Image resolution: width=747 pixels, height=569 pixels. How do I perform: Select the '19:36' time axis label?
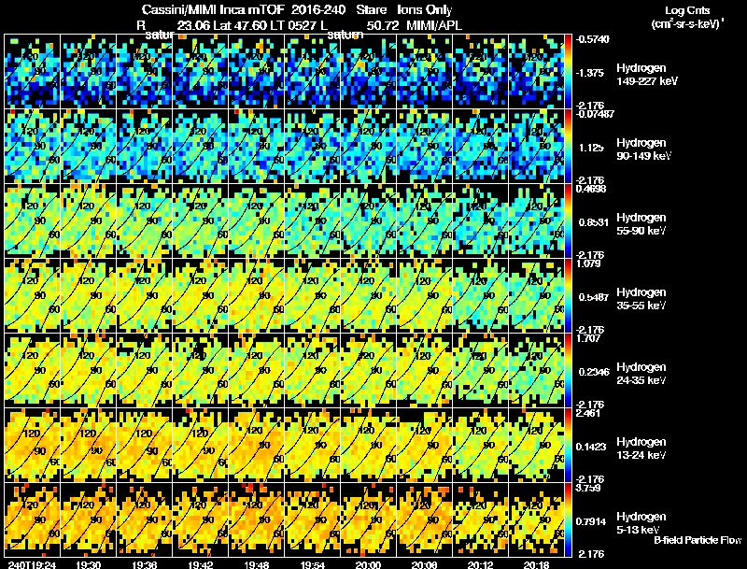click(x=145, y=564)
